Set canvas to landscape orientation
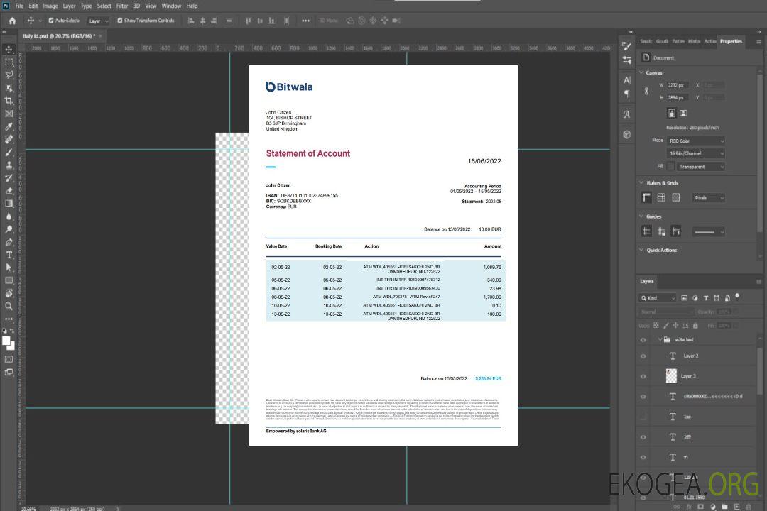The width and height of the screenshot is (767, 511). [x=683, y=113]
